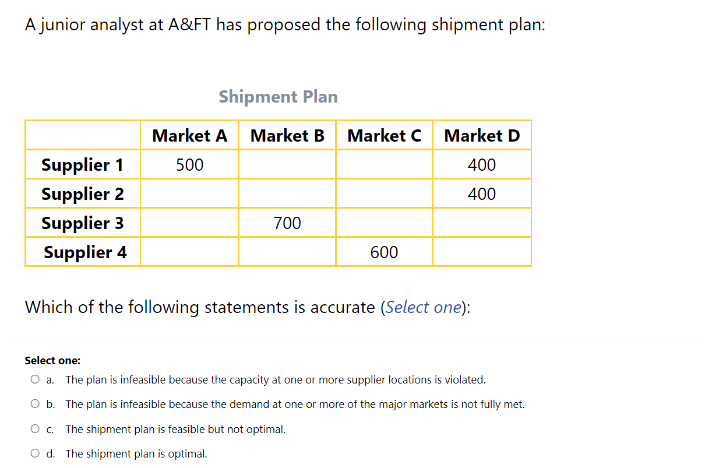The width and height of the screenshot is (712, 468).
Task: Click the Market C column header
Action: 384,135
